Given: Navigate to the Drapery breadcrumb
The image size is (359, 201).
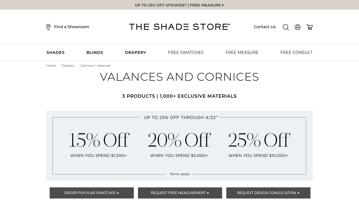Looking at the screenshot, I should point(68,66).
